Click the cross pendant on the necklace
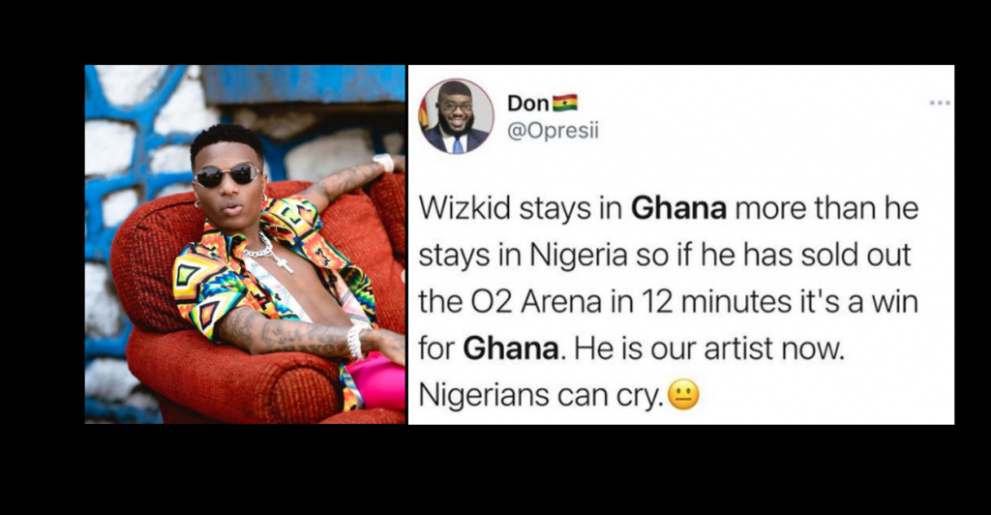 point(284,262)
